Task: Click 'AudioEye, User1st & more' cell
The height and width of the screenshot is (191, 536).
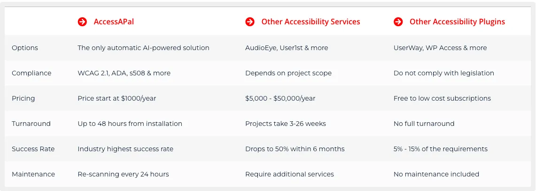Action: point(287,48)
